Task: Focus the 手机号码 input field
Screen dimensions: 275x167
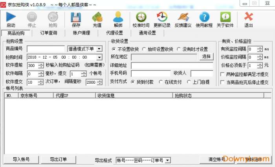Action: [151, 74]
